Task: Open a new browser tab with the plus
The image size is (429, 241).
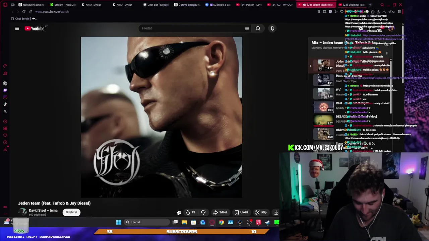Action: tap(370, 5)
